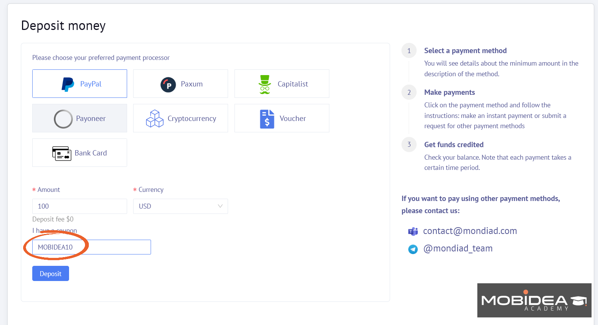The image size is (598, 325).
Task: Open the Currency USD dropdown
Action: pyautogui.click(x=181, y=206)
